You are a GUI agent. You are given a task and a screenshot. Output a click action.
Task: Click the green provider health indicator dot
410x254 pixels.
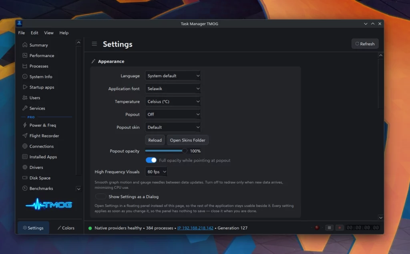click(x=90, y=228)
